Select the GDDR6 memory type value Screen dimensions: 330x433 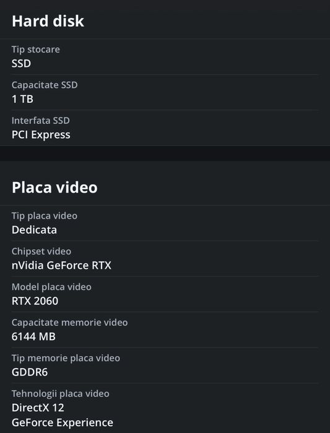pyautogui.click(x=30, y=372)
